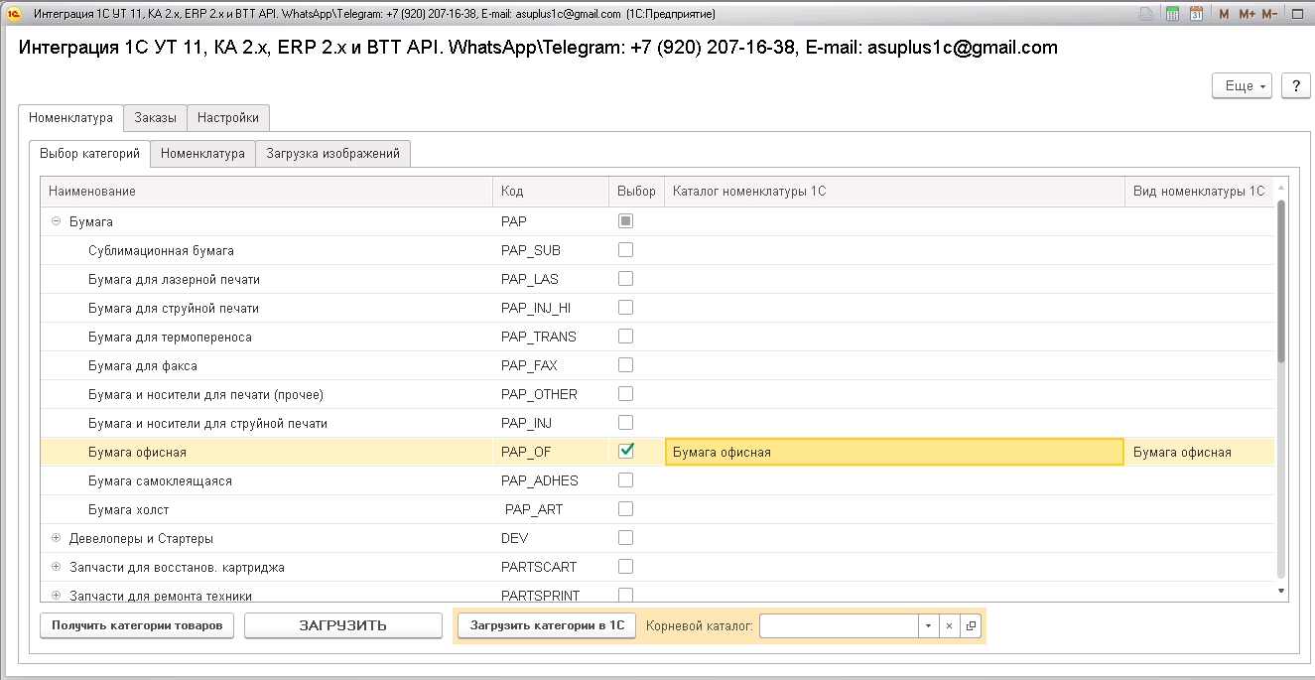The height and width of the screenshot is (680, 1315).
Task: Clear the Корневой каталог field with X
Action: click(x=949, y=626)
